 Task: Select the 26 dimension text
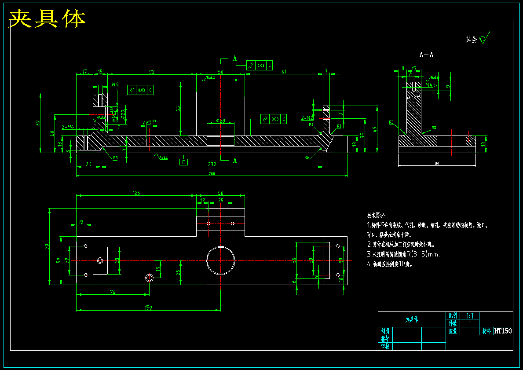coord(88,164)
